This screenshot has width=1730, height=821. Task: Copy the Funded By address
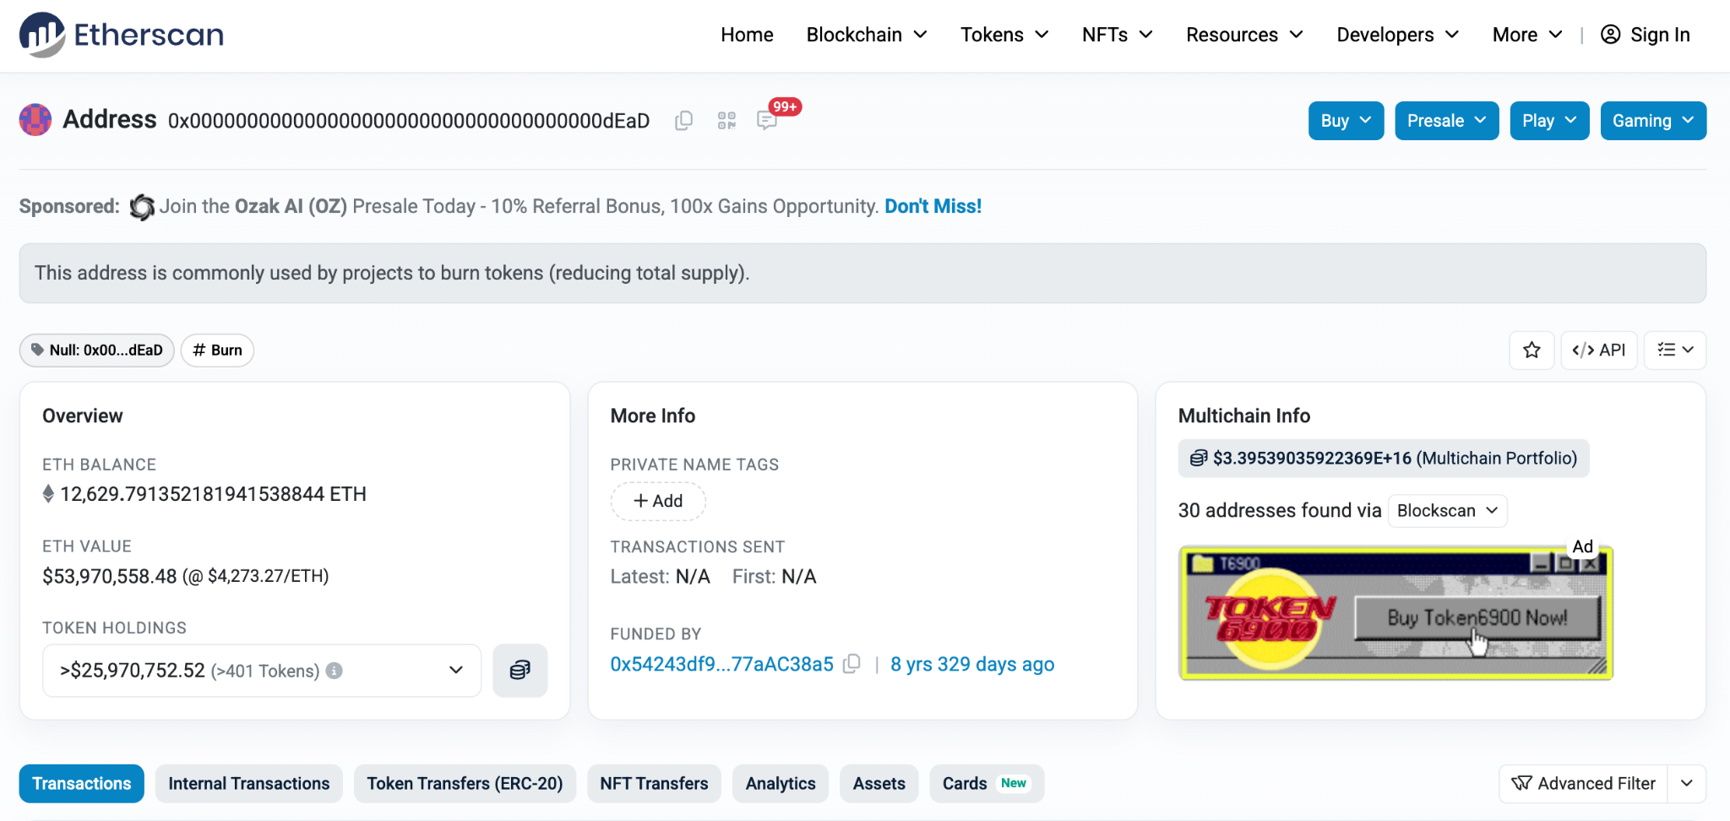tap(852, 664)
